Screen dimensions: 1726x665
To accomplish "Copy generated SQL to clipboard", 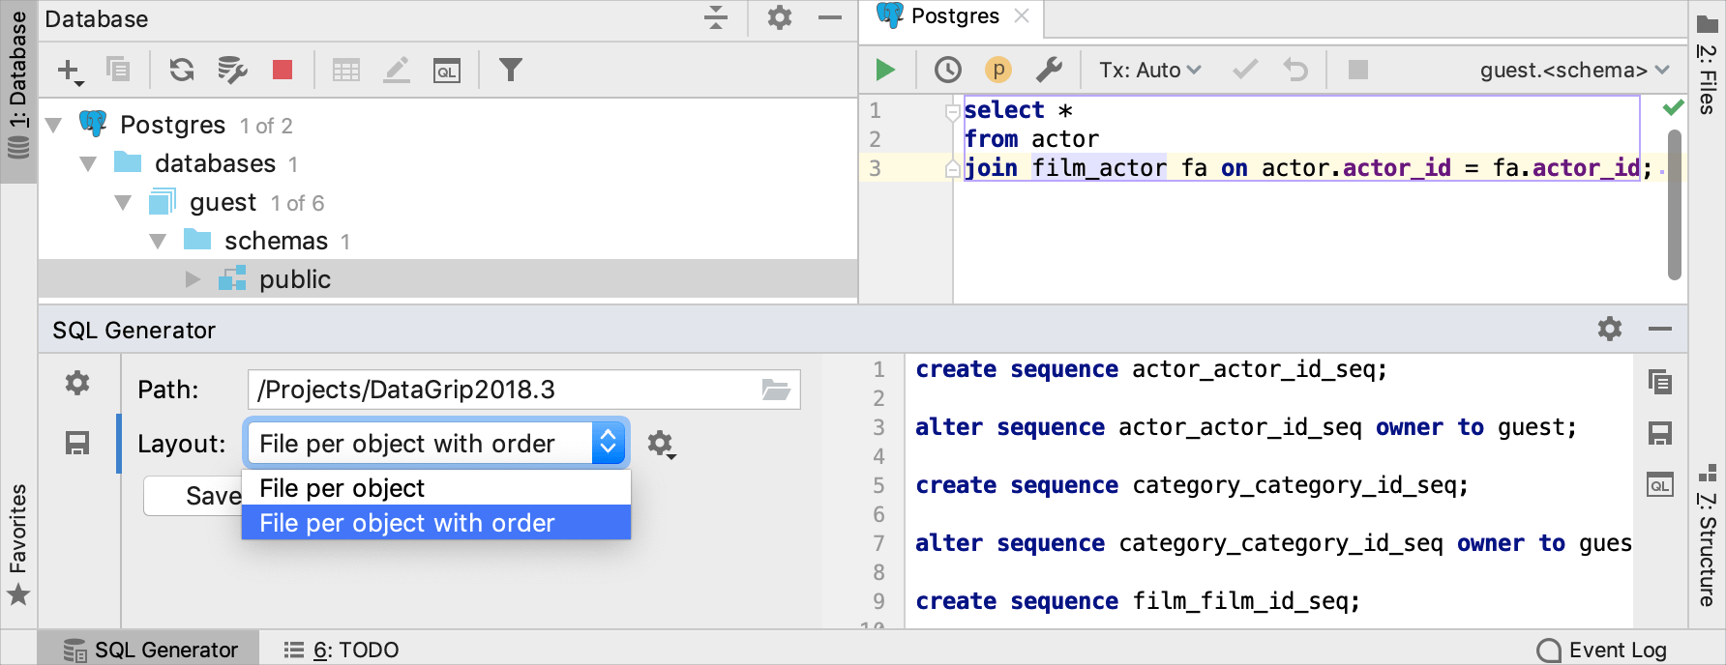I will coord(1660,382).
